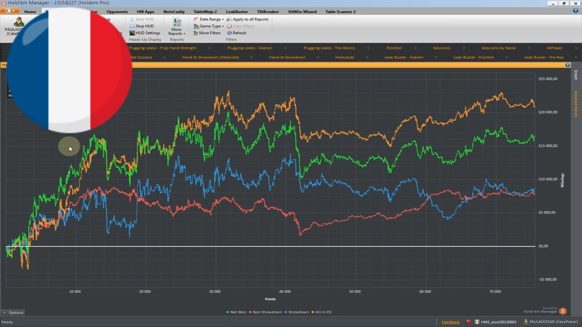This screenshot has height=327, width=582.
Task: Open the Feedback link in status bar
Action: click(450, 322)
